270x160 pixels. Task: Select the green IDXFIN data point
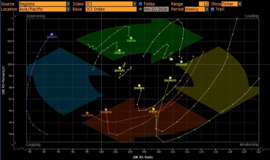131,38
